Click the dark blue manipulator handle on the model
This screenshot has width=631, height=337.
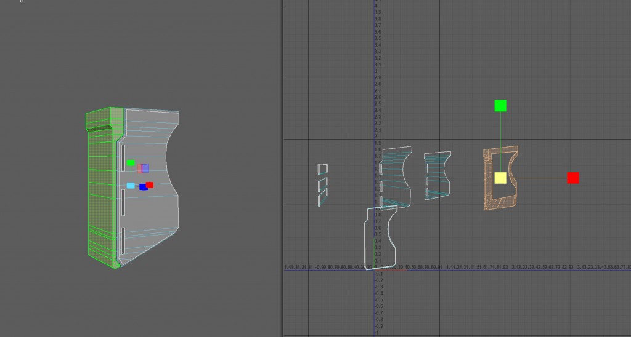click(143, 187)
